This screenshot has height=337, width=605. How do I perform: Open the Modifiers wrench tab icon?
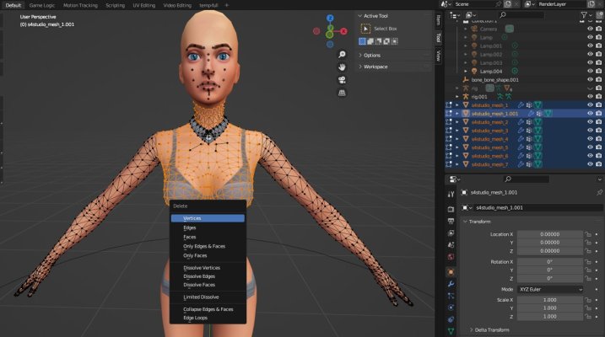pos(451,284)
